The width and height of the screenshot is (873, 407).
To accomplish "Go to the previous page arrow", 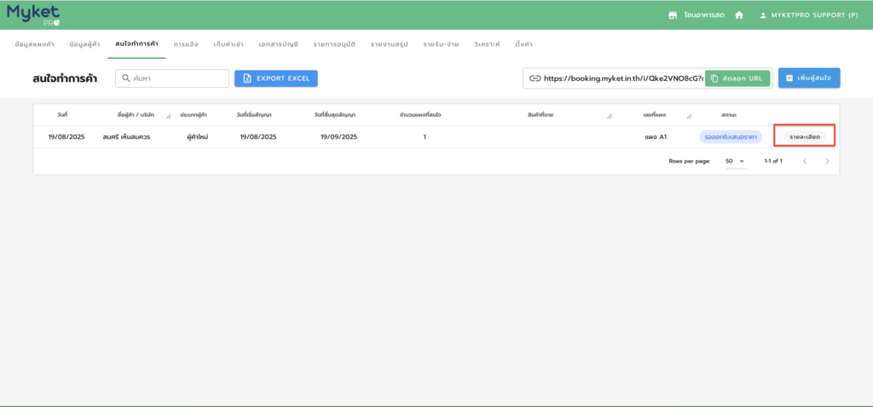I will pyautogui.click(x=805, y=161).
